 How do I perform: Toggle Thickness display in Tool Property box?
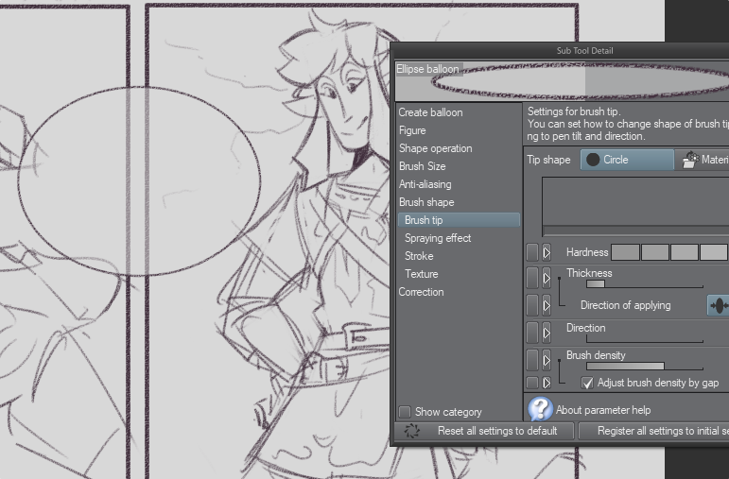click(532, 278)
